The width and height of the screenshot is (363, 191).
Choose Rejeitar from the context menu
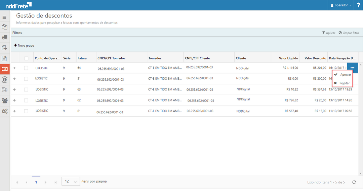(x=344, y=83)
